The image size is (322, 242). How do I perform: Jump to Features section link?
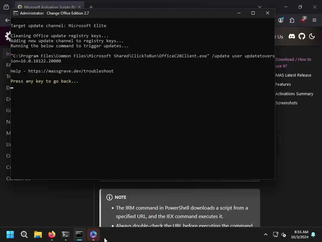283,84
